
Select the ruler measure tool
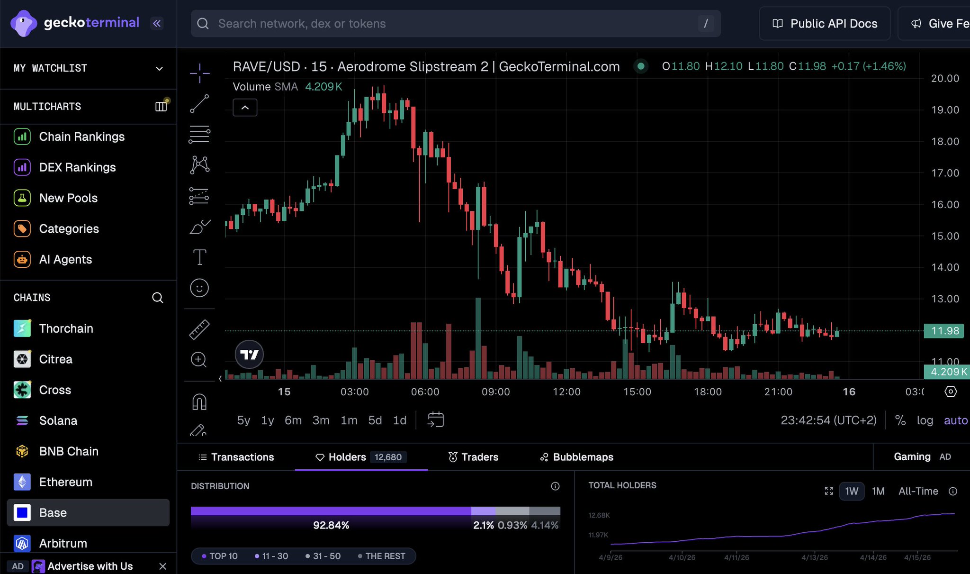click(x=199, y=329)
